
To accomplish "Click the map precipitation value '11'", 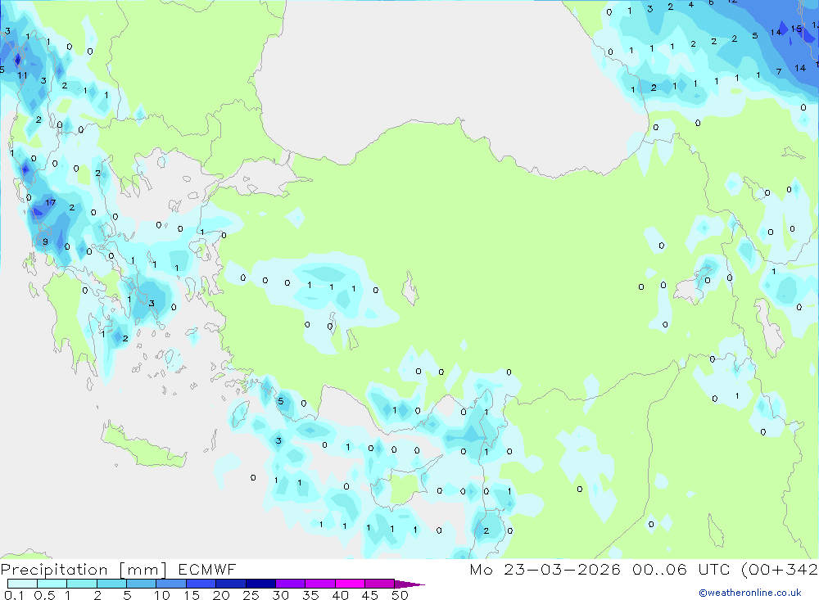I will point(22,76).
